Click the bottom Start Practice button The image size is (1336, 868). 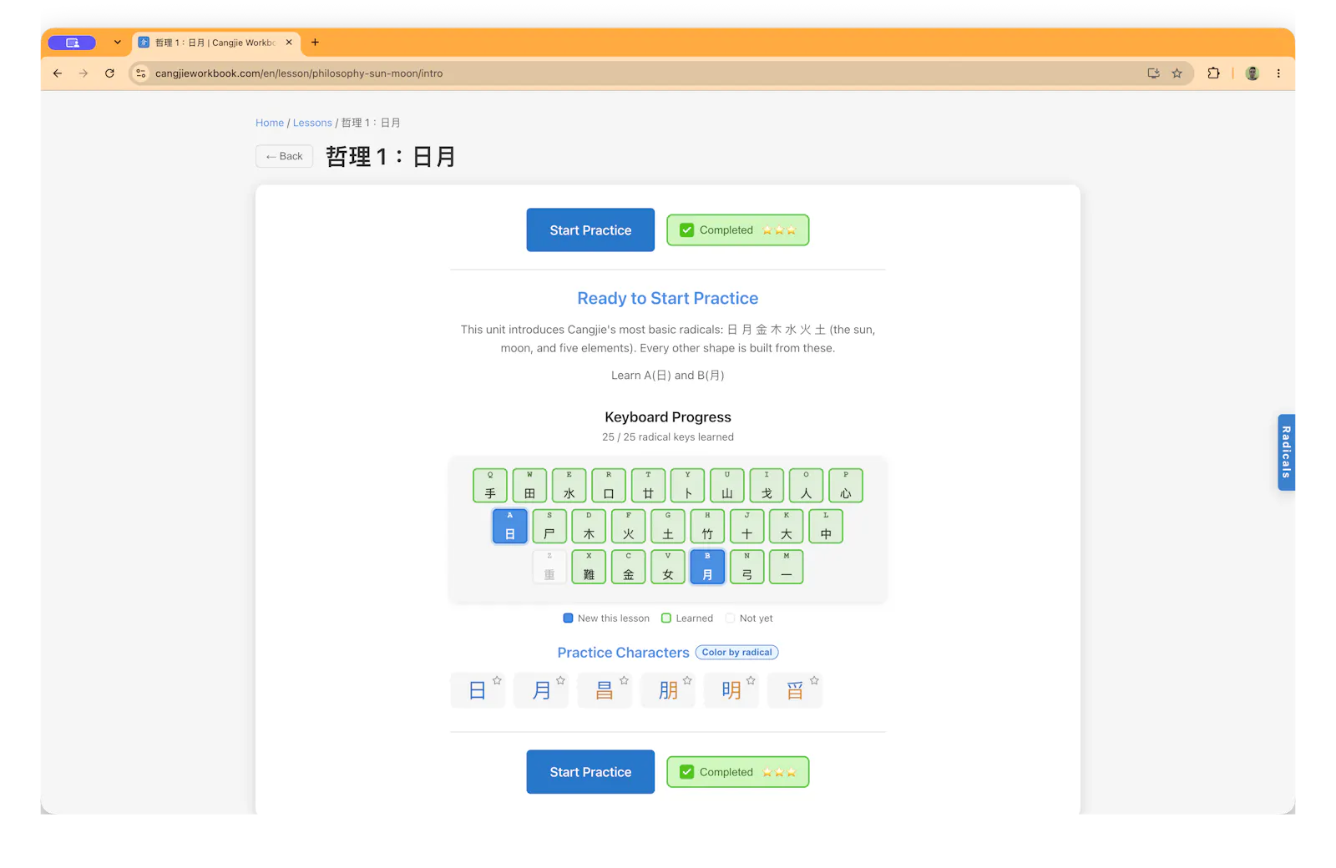point(590,772)
